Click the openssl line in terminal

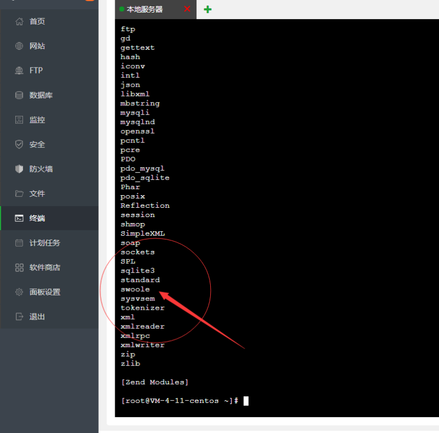[x=138, y=131]
